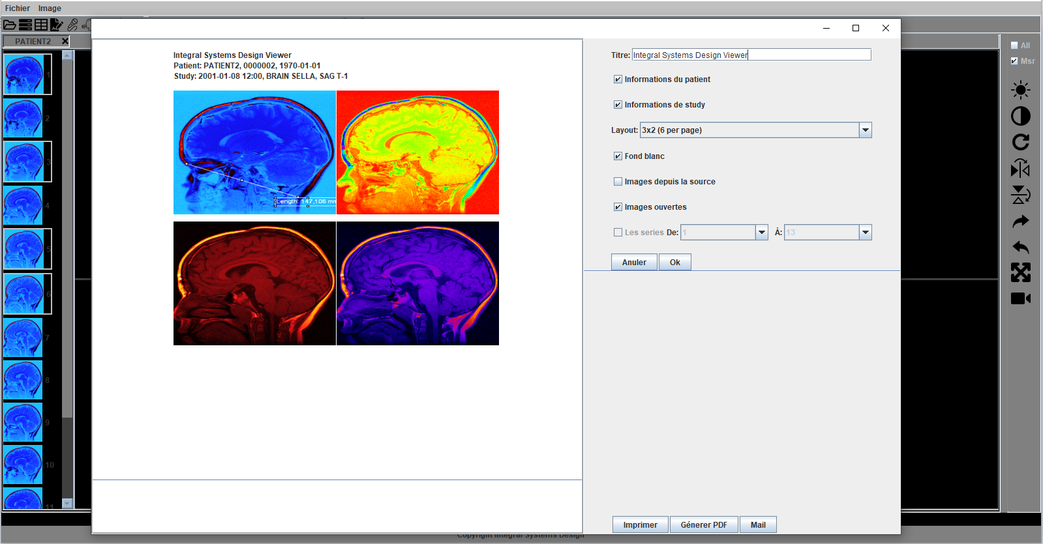Click the red hot-colormap brain preview image
This screenshot has width=1043, height=544.
[254, 283]
